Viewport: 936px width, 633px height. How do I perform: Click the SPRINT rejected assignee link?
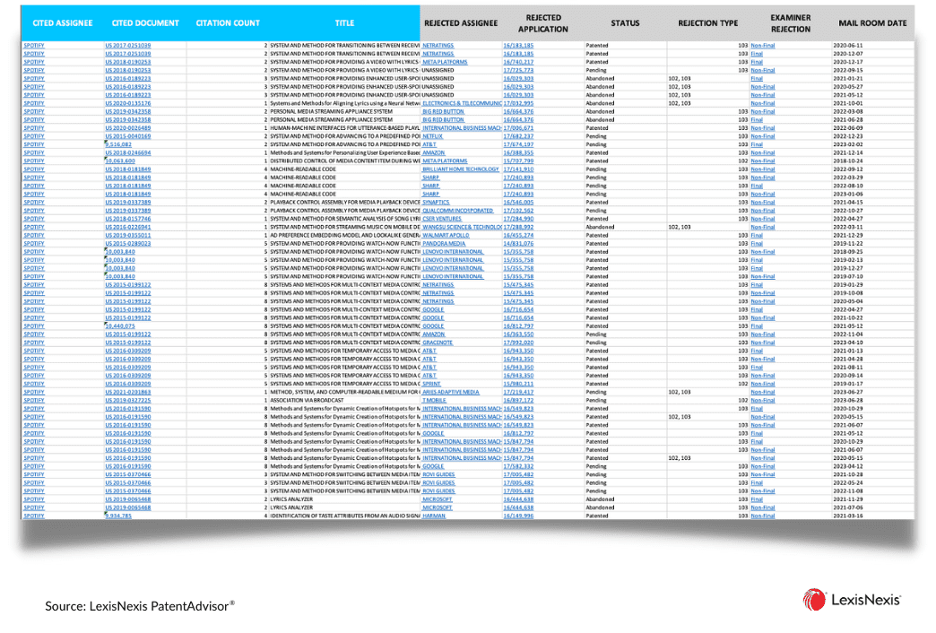tap(431, 384)
